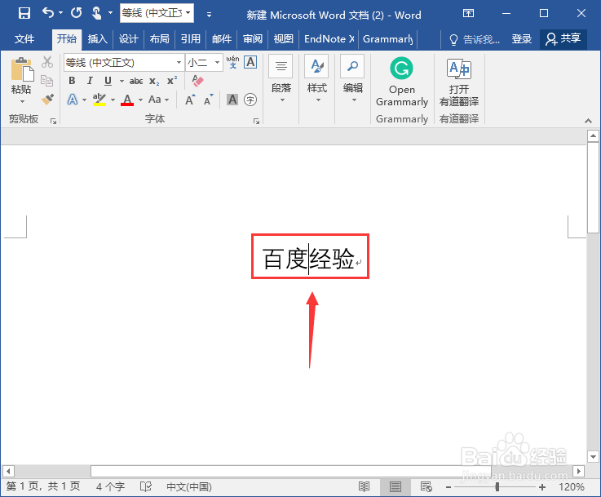Redo the last action with the repeat icon

[x=77, y=13]
